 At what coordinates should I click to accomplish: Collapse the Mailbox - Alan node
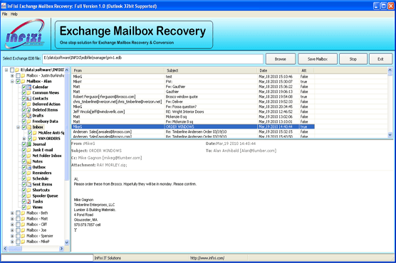click(x=12, y=81)
